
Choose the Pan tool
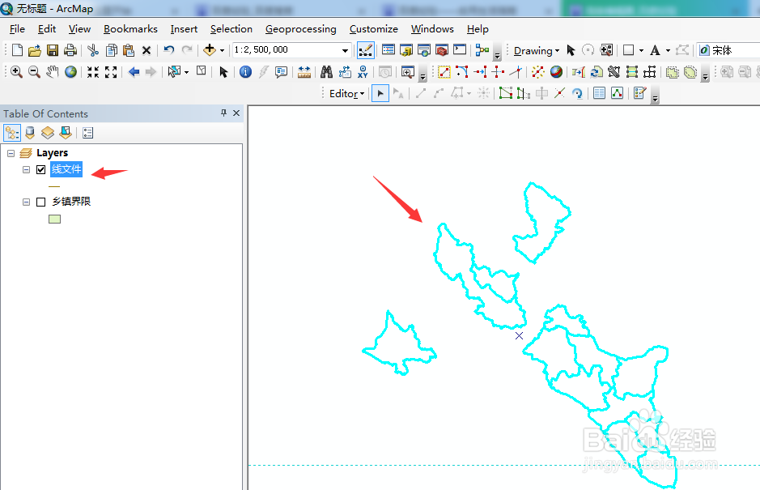53,71
